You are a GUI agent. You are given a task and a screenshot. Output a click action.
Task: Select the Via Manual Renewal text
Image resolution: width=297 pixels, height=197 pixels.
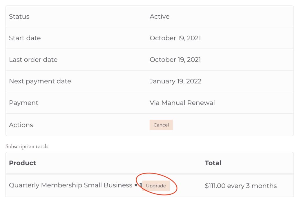(x=182, y=103)
